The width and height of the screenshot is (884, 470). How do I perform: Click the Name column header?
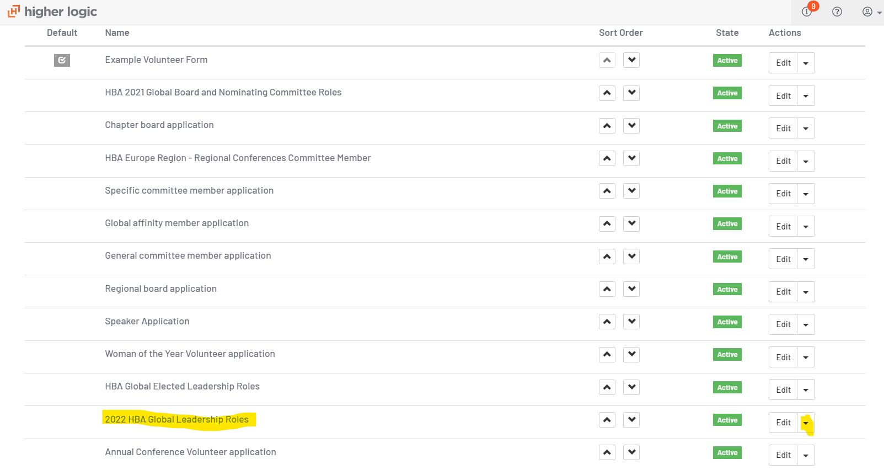click(x=117, y=33)
